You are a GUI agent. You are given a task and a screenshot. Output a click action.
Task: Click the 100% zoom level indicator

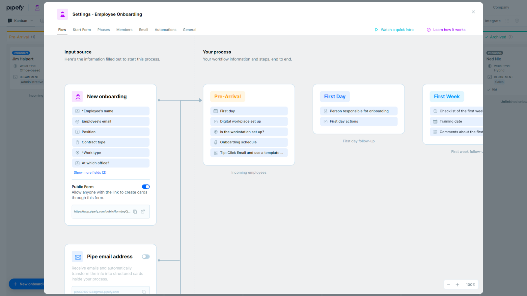click(x=471, y=285)
